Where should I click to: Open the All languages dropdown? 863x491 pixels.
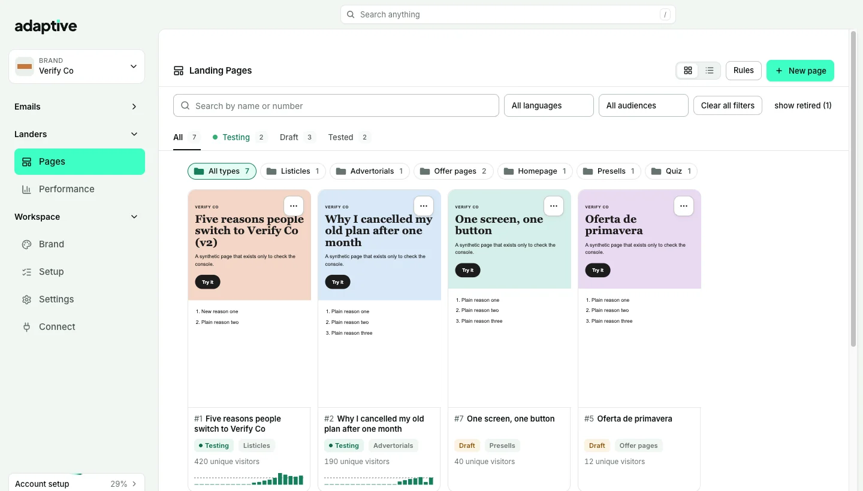click(549, 105)
